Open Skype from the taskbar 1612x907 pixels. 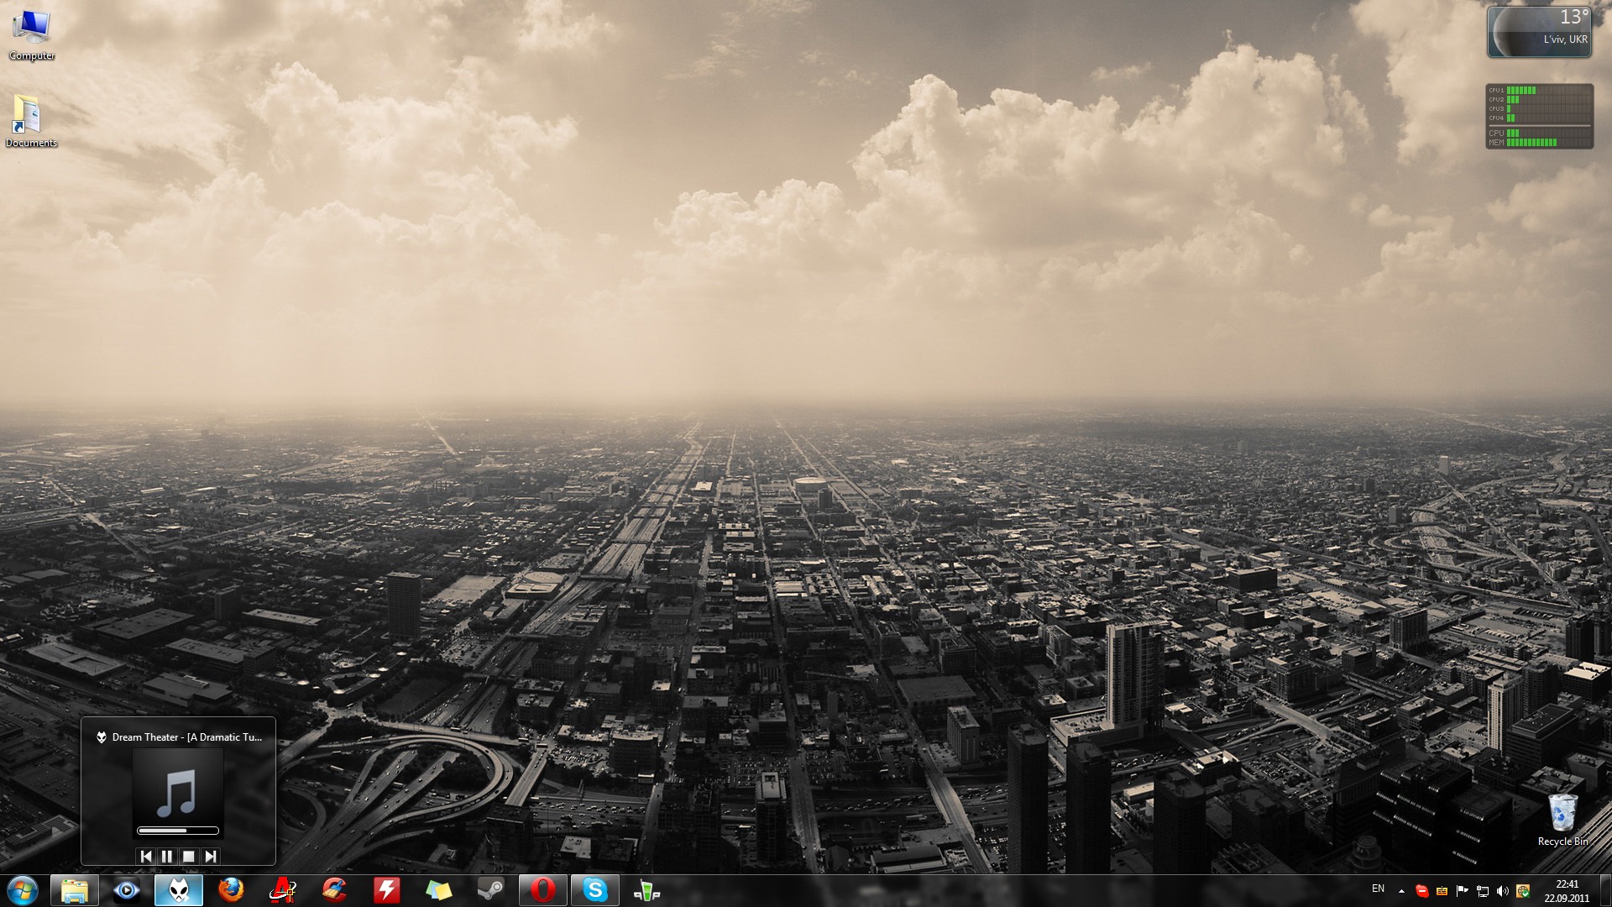coord(594,890)
